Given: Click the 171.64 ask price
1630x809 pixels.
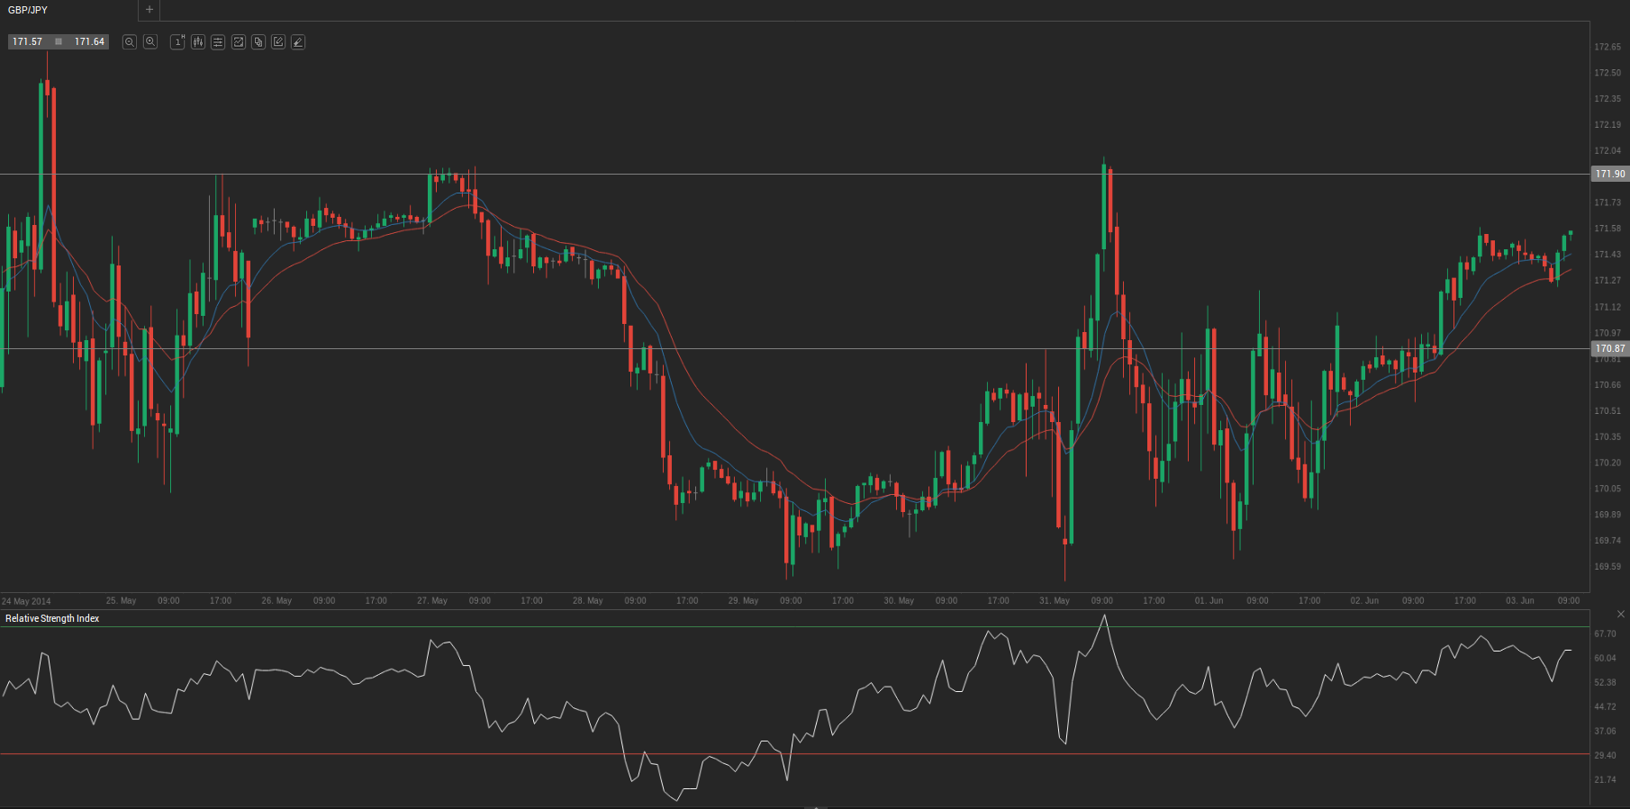Looking at the screenshot, I should 89,42.
